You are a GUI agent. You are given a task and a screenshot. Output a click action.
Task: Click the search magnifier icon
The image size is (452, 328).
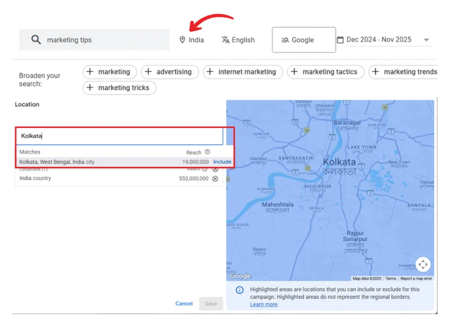pyautogui.click(x=36, y=40)
